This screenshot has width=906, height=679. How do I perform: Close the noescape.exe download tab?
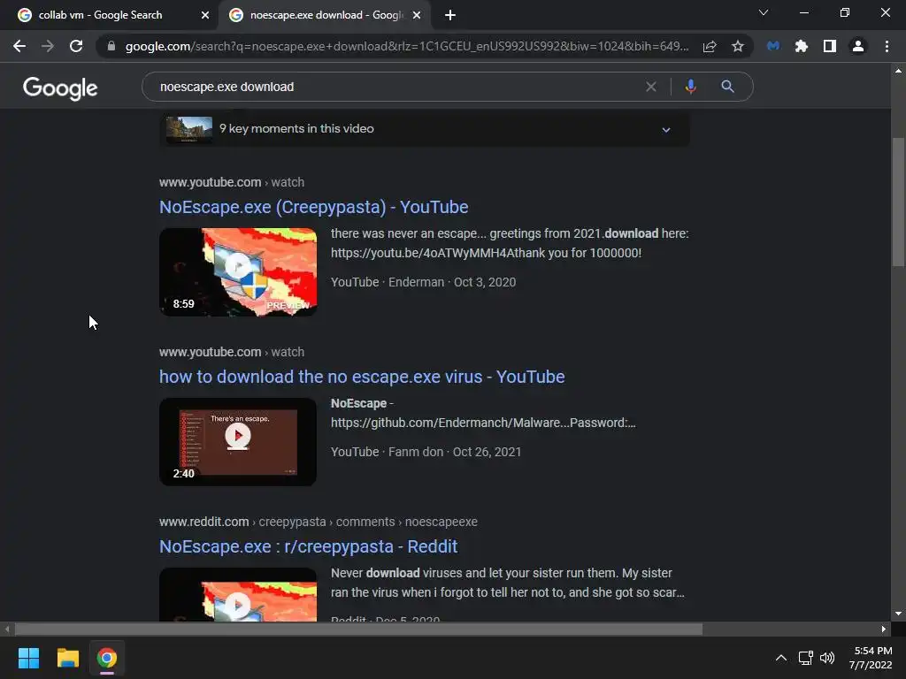coord(417,15)
